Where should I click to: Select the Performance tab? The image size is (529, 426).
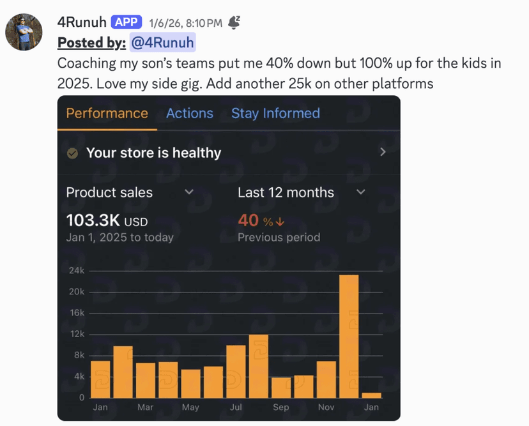[x=107, y=113]
